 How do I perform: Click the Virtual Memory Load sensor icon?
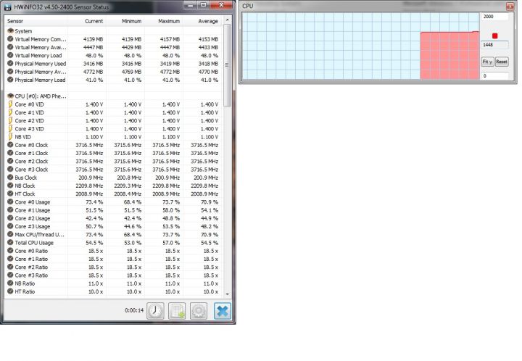(10, 56)
